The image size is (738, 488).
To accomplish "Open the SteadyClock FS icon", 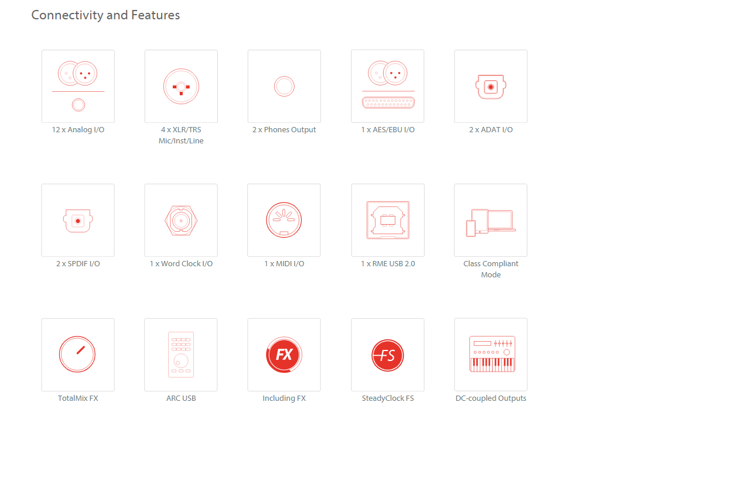I will pyautogui.click(x=388, y=355).
